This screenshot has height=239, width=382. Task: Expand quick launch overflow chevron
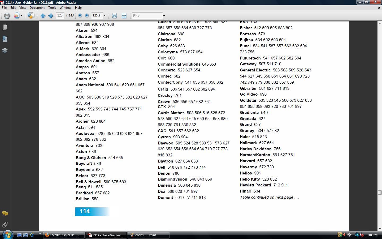click(40, 234)
